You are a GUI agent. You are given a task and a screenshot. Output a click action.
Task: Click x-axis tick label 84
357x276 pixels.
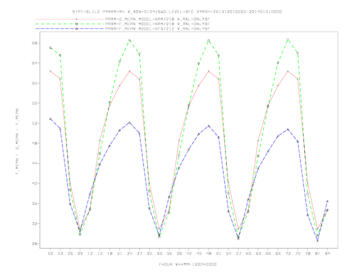[x=327, y=253]
